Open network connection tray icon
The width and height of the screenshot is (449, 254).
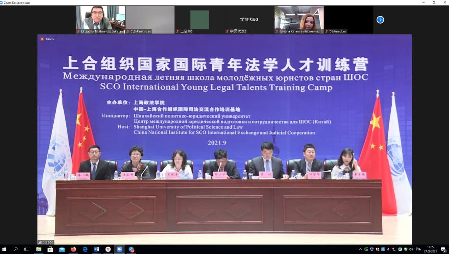395,249
